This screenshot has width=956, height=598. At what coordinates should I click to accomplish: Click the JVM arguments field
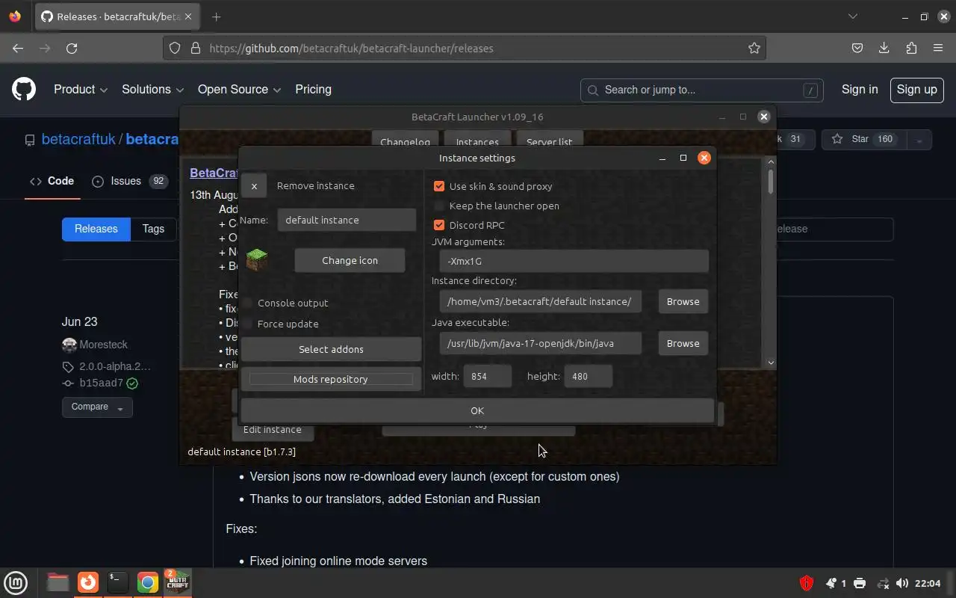point(574,261)
